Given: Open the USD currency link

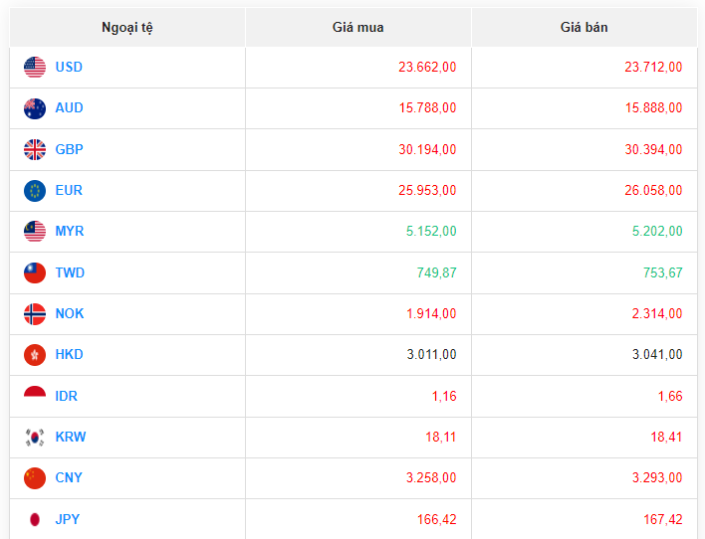Looking at the screenshot, I should pyautogui.click(x=69, y=67).
